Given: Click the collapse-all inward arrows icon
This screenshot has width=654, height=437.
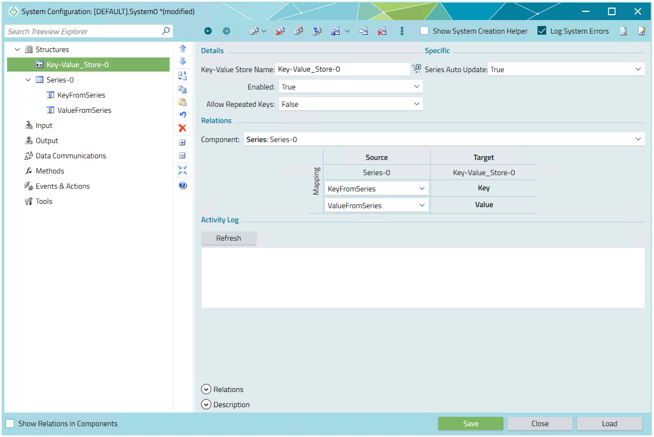Looking at the screenshot, I should tap(183, 170).
